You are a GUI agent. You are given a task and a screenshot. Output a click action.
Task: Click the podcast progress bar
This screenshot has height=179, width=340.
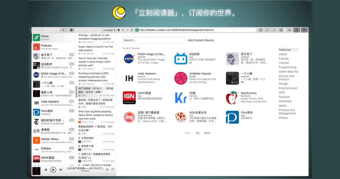tap(71, 174)
